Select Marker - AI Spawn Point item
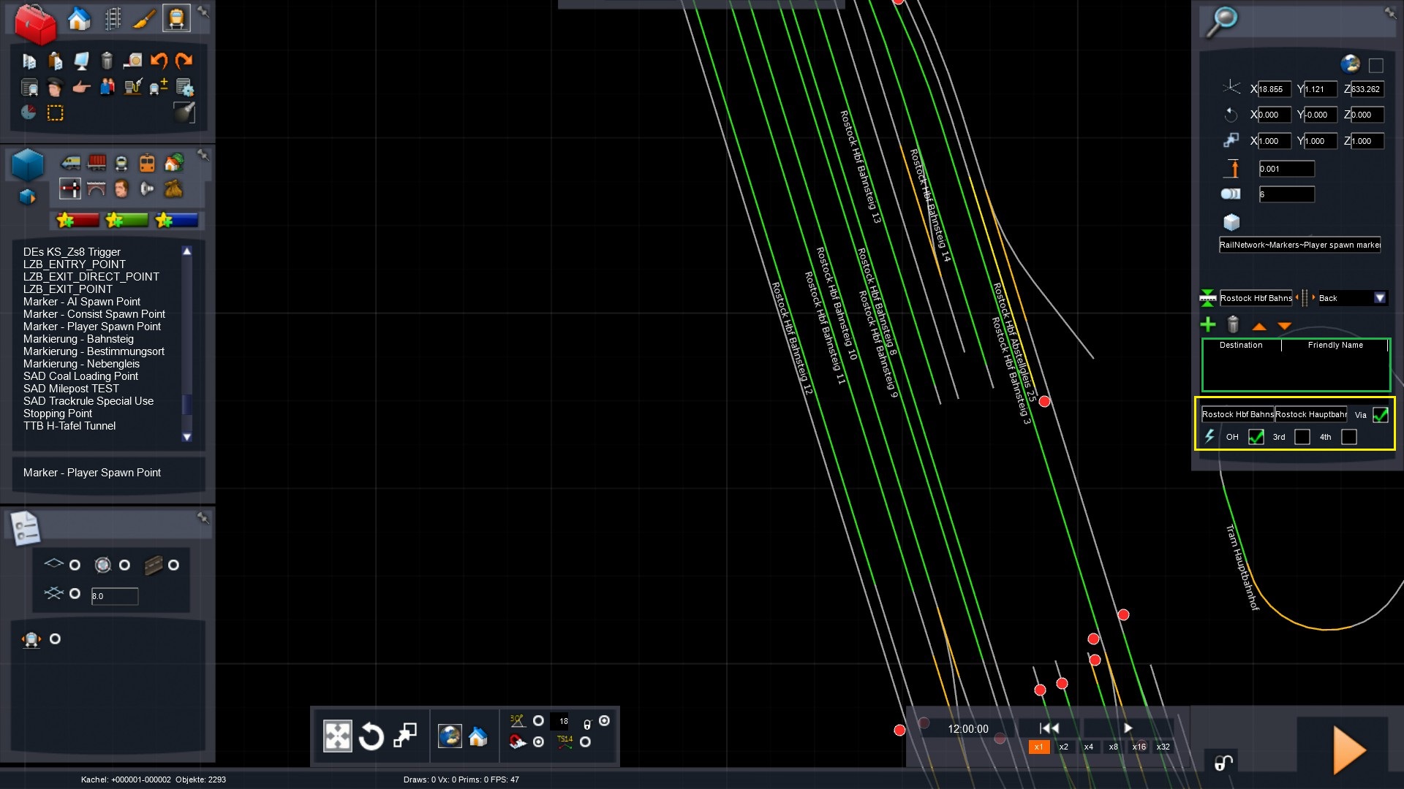 [x=82, y=302]
